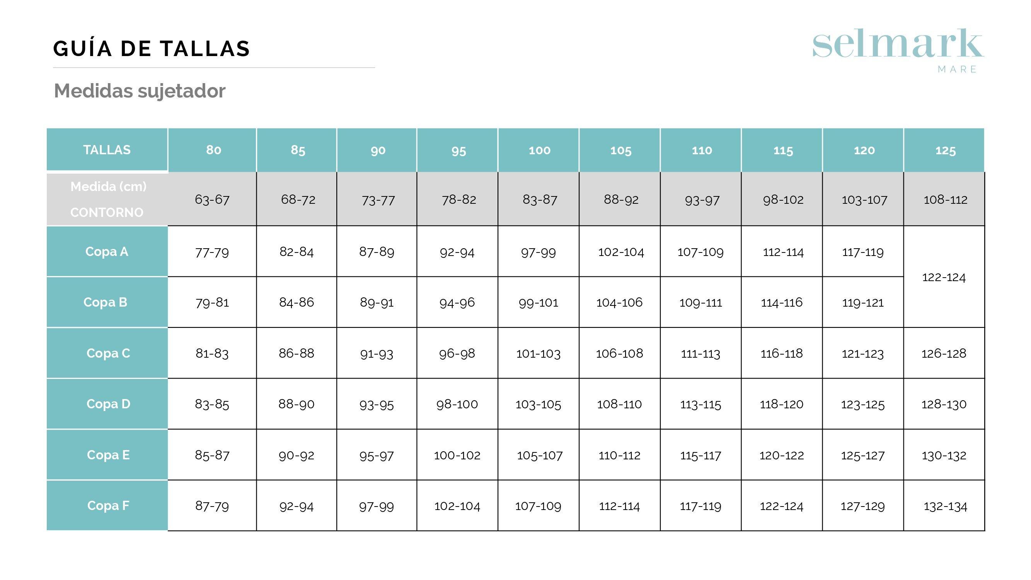Select the TALLAS header cell
The height and width of the screenshot is (580, 1031).
107,150
